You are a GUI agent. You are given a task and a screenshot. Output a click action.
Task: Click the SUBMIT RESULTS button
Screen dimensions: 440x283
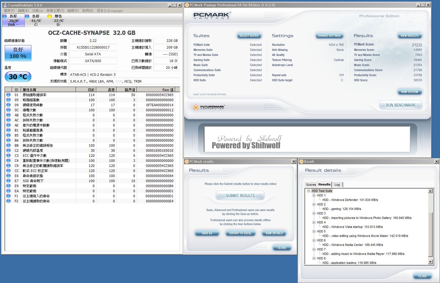pos(240,196)
